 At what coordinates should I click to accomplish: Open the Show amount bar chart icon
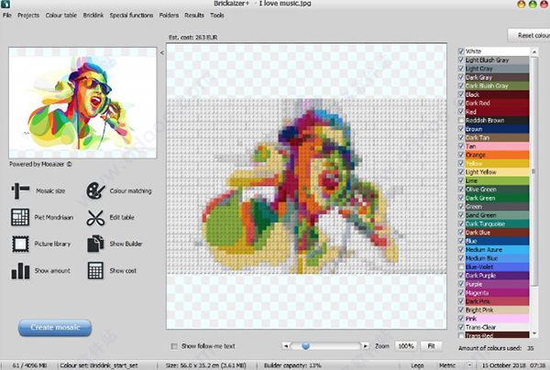click(x=20, y=271)
